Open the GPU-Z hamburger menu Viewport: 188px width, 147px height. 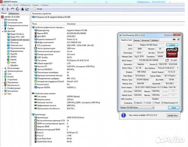click(178, 40)
